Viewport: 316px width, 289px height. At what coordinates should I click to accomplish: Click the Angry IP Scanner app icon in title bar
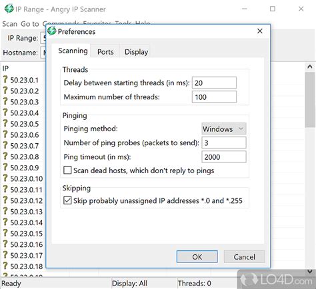pos(9,9)
